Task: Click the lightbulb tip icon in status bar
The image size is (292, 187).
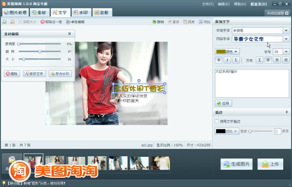Action: tap(3, 183)
